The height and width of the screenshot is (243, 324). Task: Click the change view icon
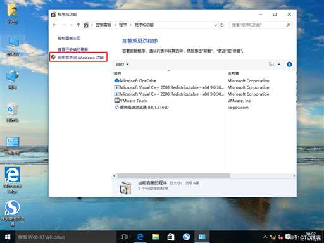point(271,64)
